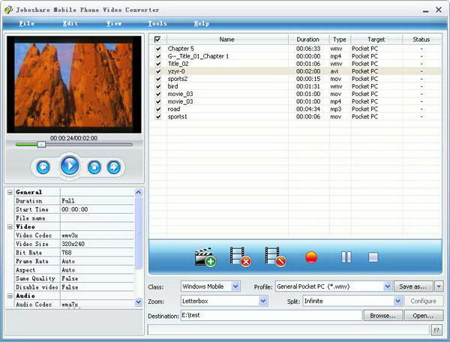Play the preview video

(70, 166)
